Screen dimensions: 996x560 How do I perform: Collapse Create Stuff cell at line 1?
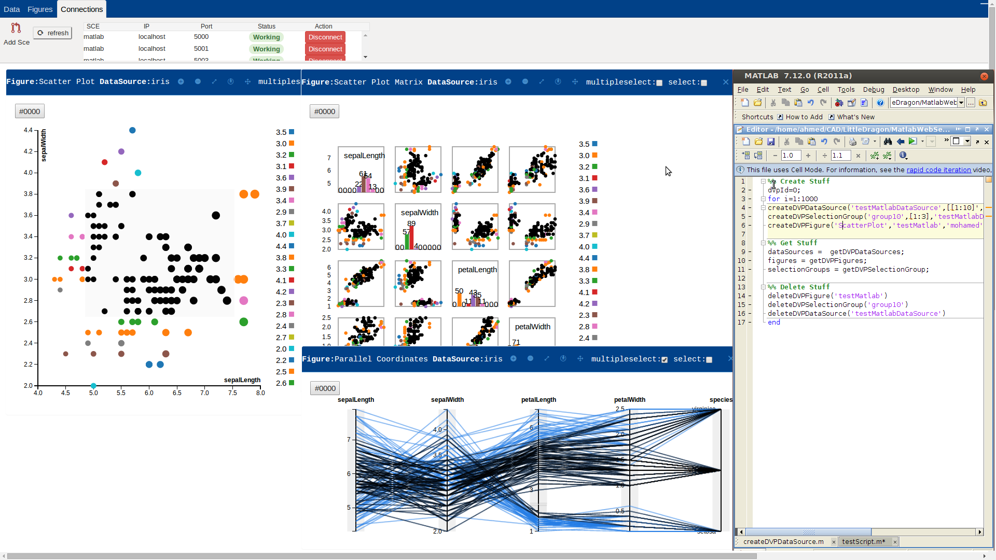(x=763, y=181)
